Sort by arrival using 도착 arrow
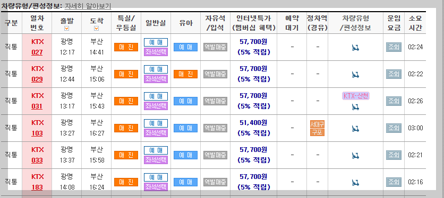Viewport: 444px width, 198px height. pos(96,28)
